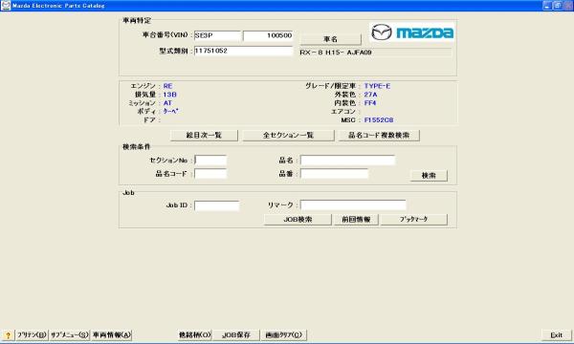The height and width of the screenshot is (344, 574).
Task: Click the transmission value AT
Action: [167, 103]
